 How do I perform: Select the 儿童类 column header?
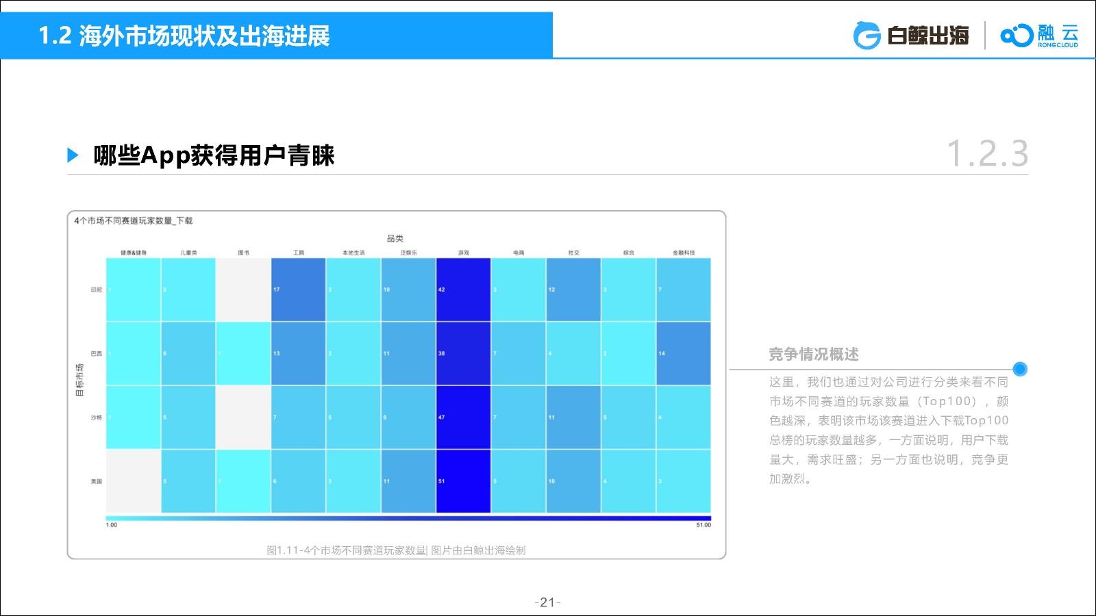pyautogui.click(x=188, y=253)
